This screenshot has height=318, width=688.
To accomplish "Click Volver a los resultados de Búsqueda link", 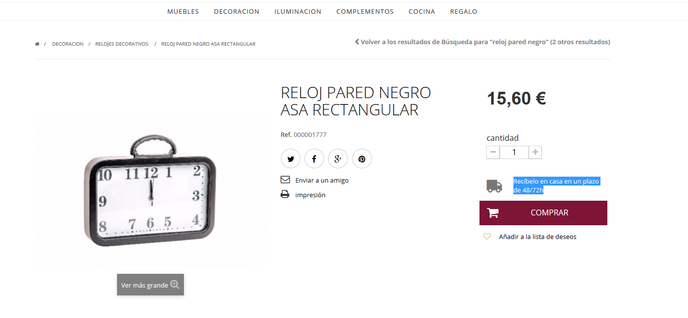I will tap(482, 42).
